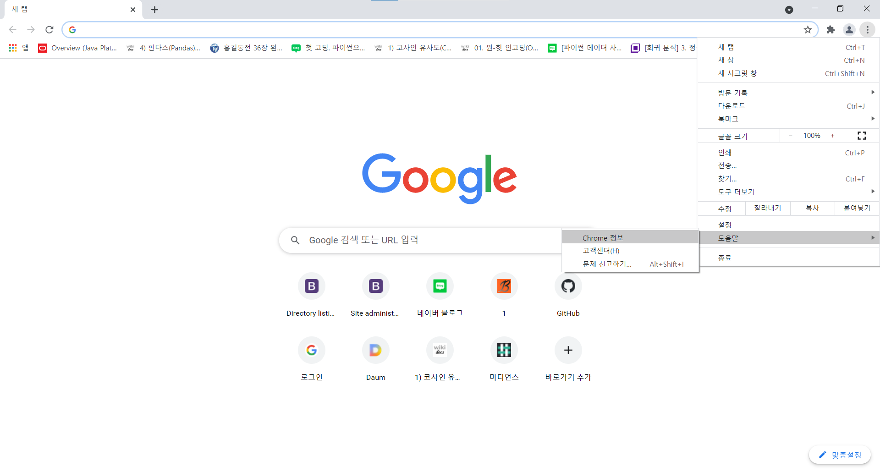
Task: Expand 도움말 submenu
Action: (788, 238)
